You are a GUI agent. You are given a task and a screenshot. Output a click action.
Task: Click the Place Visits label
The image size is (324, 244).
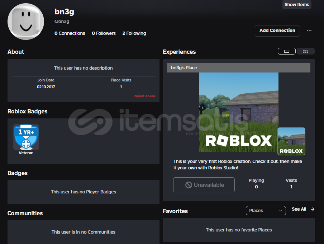(121, 80)
